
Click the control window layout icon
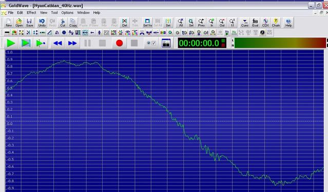point(166,43)
